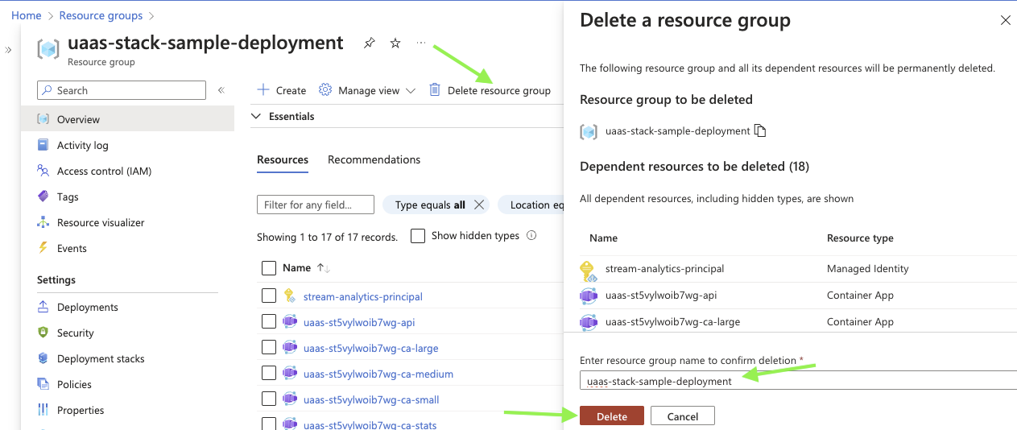
Task: Switch to the Resources tab
Action: tap(283, 159)
